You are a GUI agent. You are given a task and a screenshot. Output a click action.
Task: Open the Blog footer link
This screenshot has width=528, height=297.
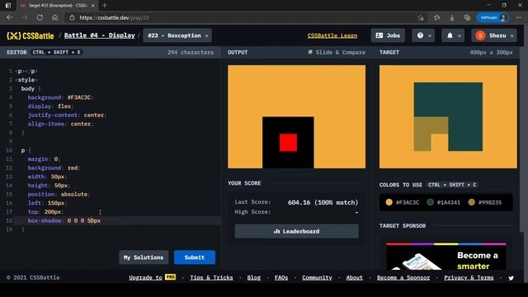(x=254, y=278)
